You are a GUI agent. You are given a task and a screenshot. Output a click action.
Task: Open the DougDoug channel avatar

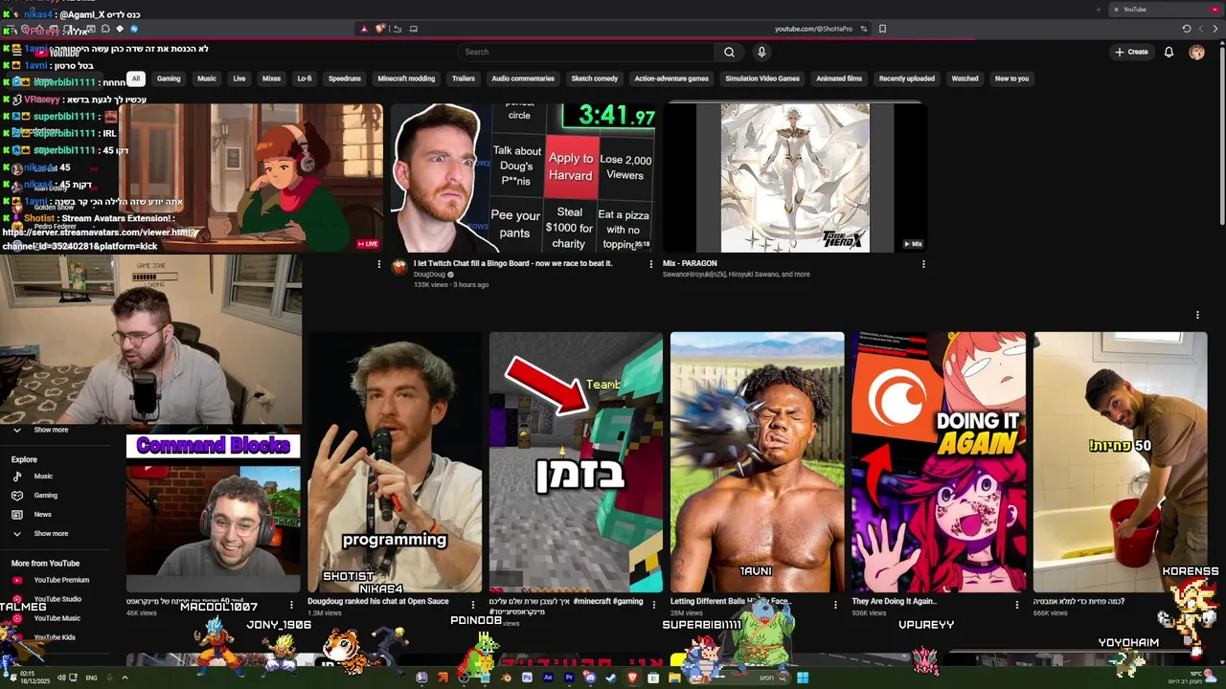[x=399, y=267]
